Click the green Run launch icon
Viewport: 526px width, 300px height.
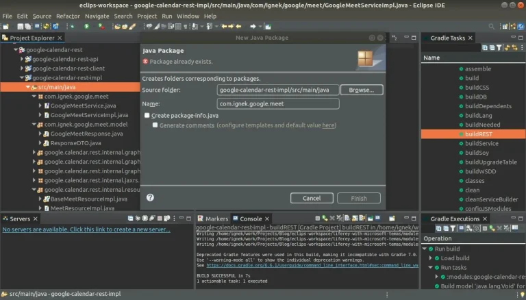[x=86, y=26]
